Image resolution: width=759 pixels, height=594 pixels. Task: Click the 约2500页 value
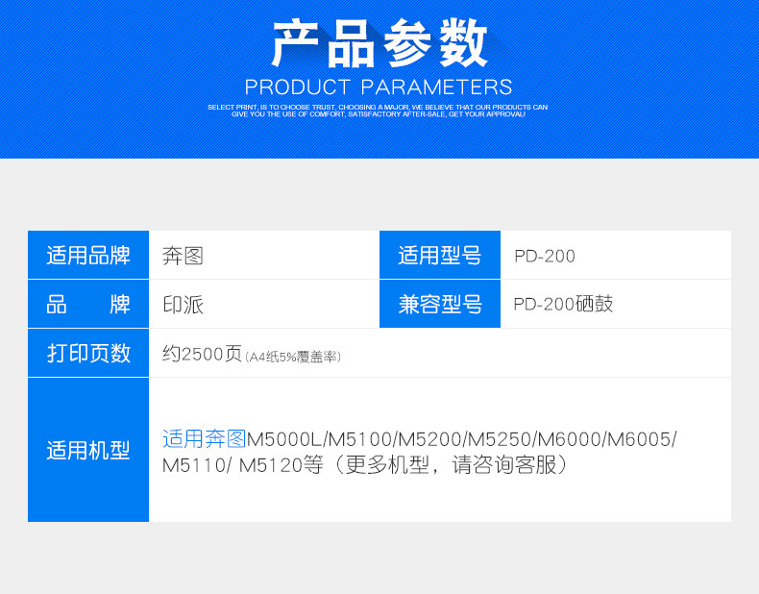tap(202, 354)
